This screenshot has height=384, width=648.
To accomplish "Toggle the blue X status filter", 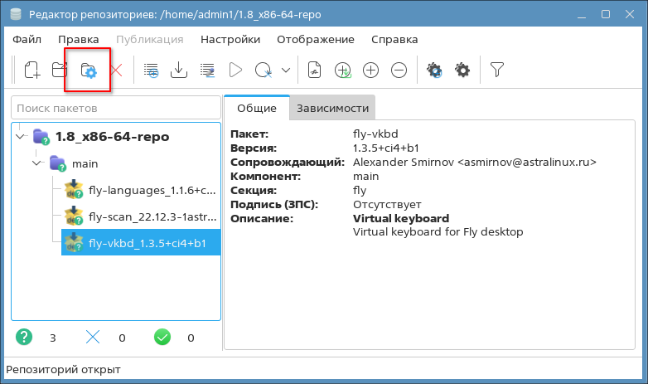I will coord(93,338).
